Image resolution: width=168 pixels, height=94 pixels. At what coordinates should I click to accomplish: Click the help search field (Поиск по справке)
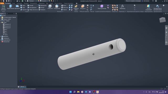click(133, 1)
